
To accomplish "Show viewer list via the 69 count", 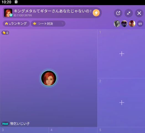I will tap(140, 24).
